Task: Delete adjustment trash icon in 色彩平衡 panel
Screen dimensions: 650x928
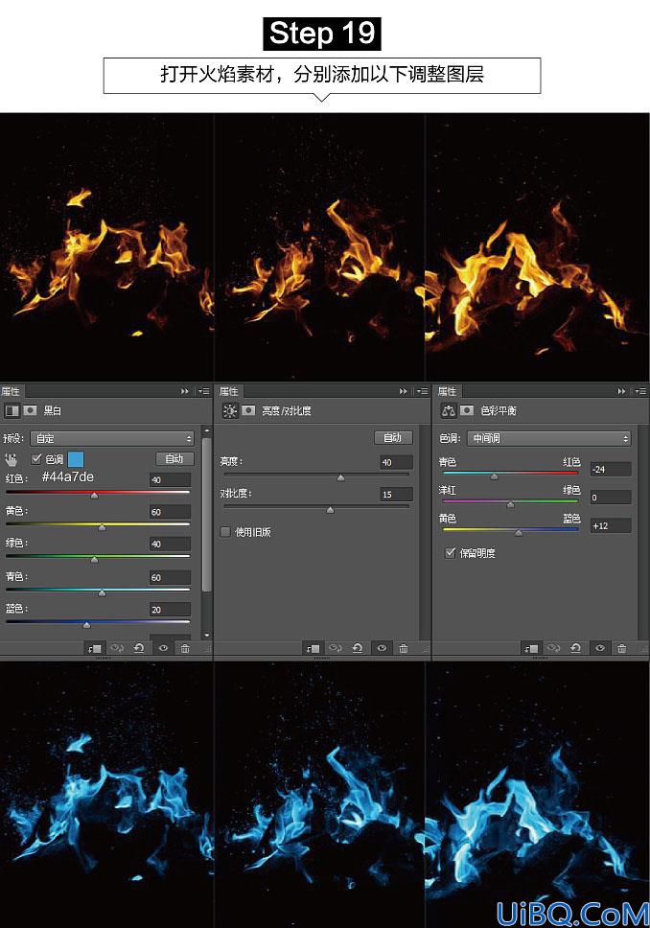Action: [x=622, y=649]
